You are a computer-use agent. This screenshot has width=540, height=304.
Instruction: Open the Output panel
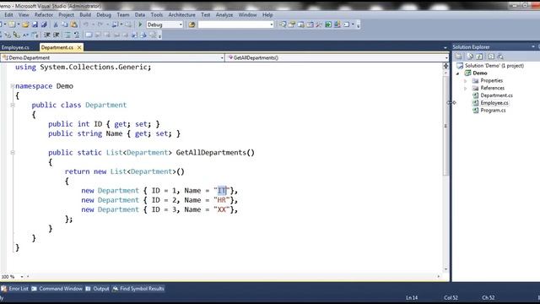tap(98, 289)
